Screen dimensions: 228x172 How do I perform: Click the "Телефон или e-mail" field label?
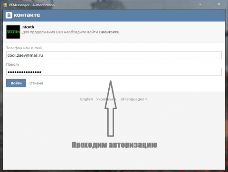click(24, 48)
